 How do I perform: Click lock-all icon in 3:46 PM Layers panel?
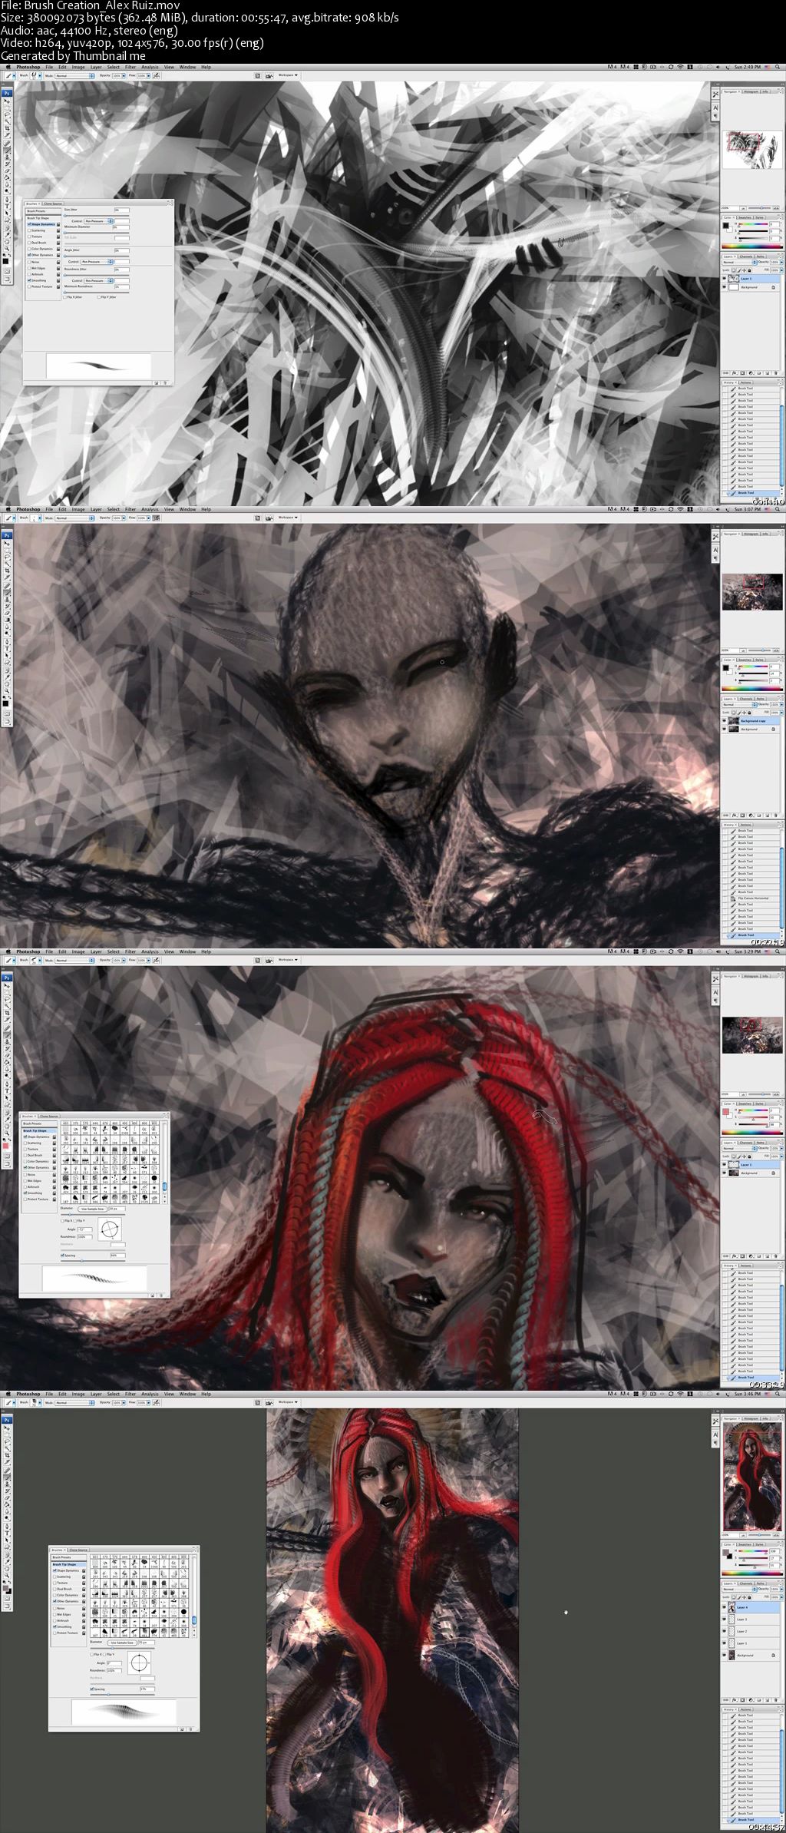749,1597
